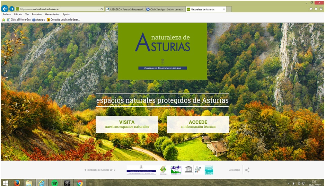Open the dark round app icon beside Spotify
325x186 pixels.
[x=67, y=183]
